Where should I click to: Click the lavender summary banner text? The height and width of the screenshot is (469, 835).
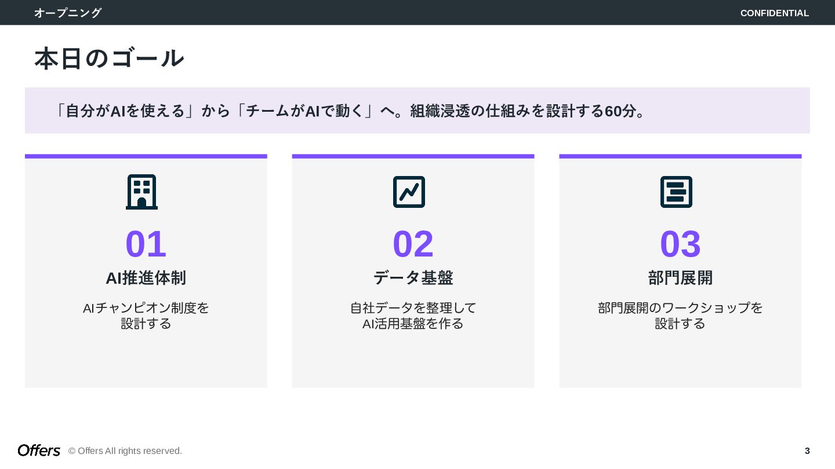pos(349,111)
